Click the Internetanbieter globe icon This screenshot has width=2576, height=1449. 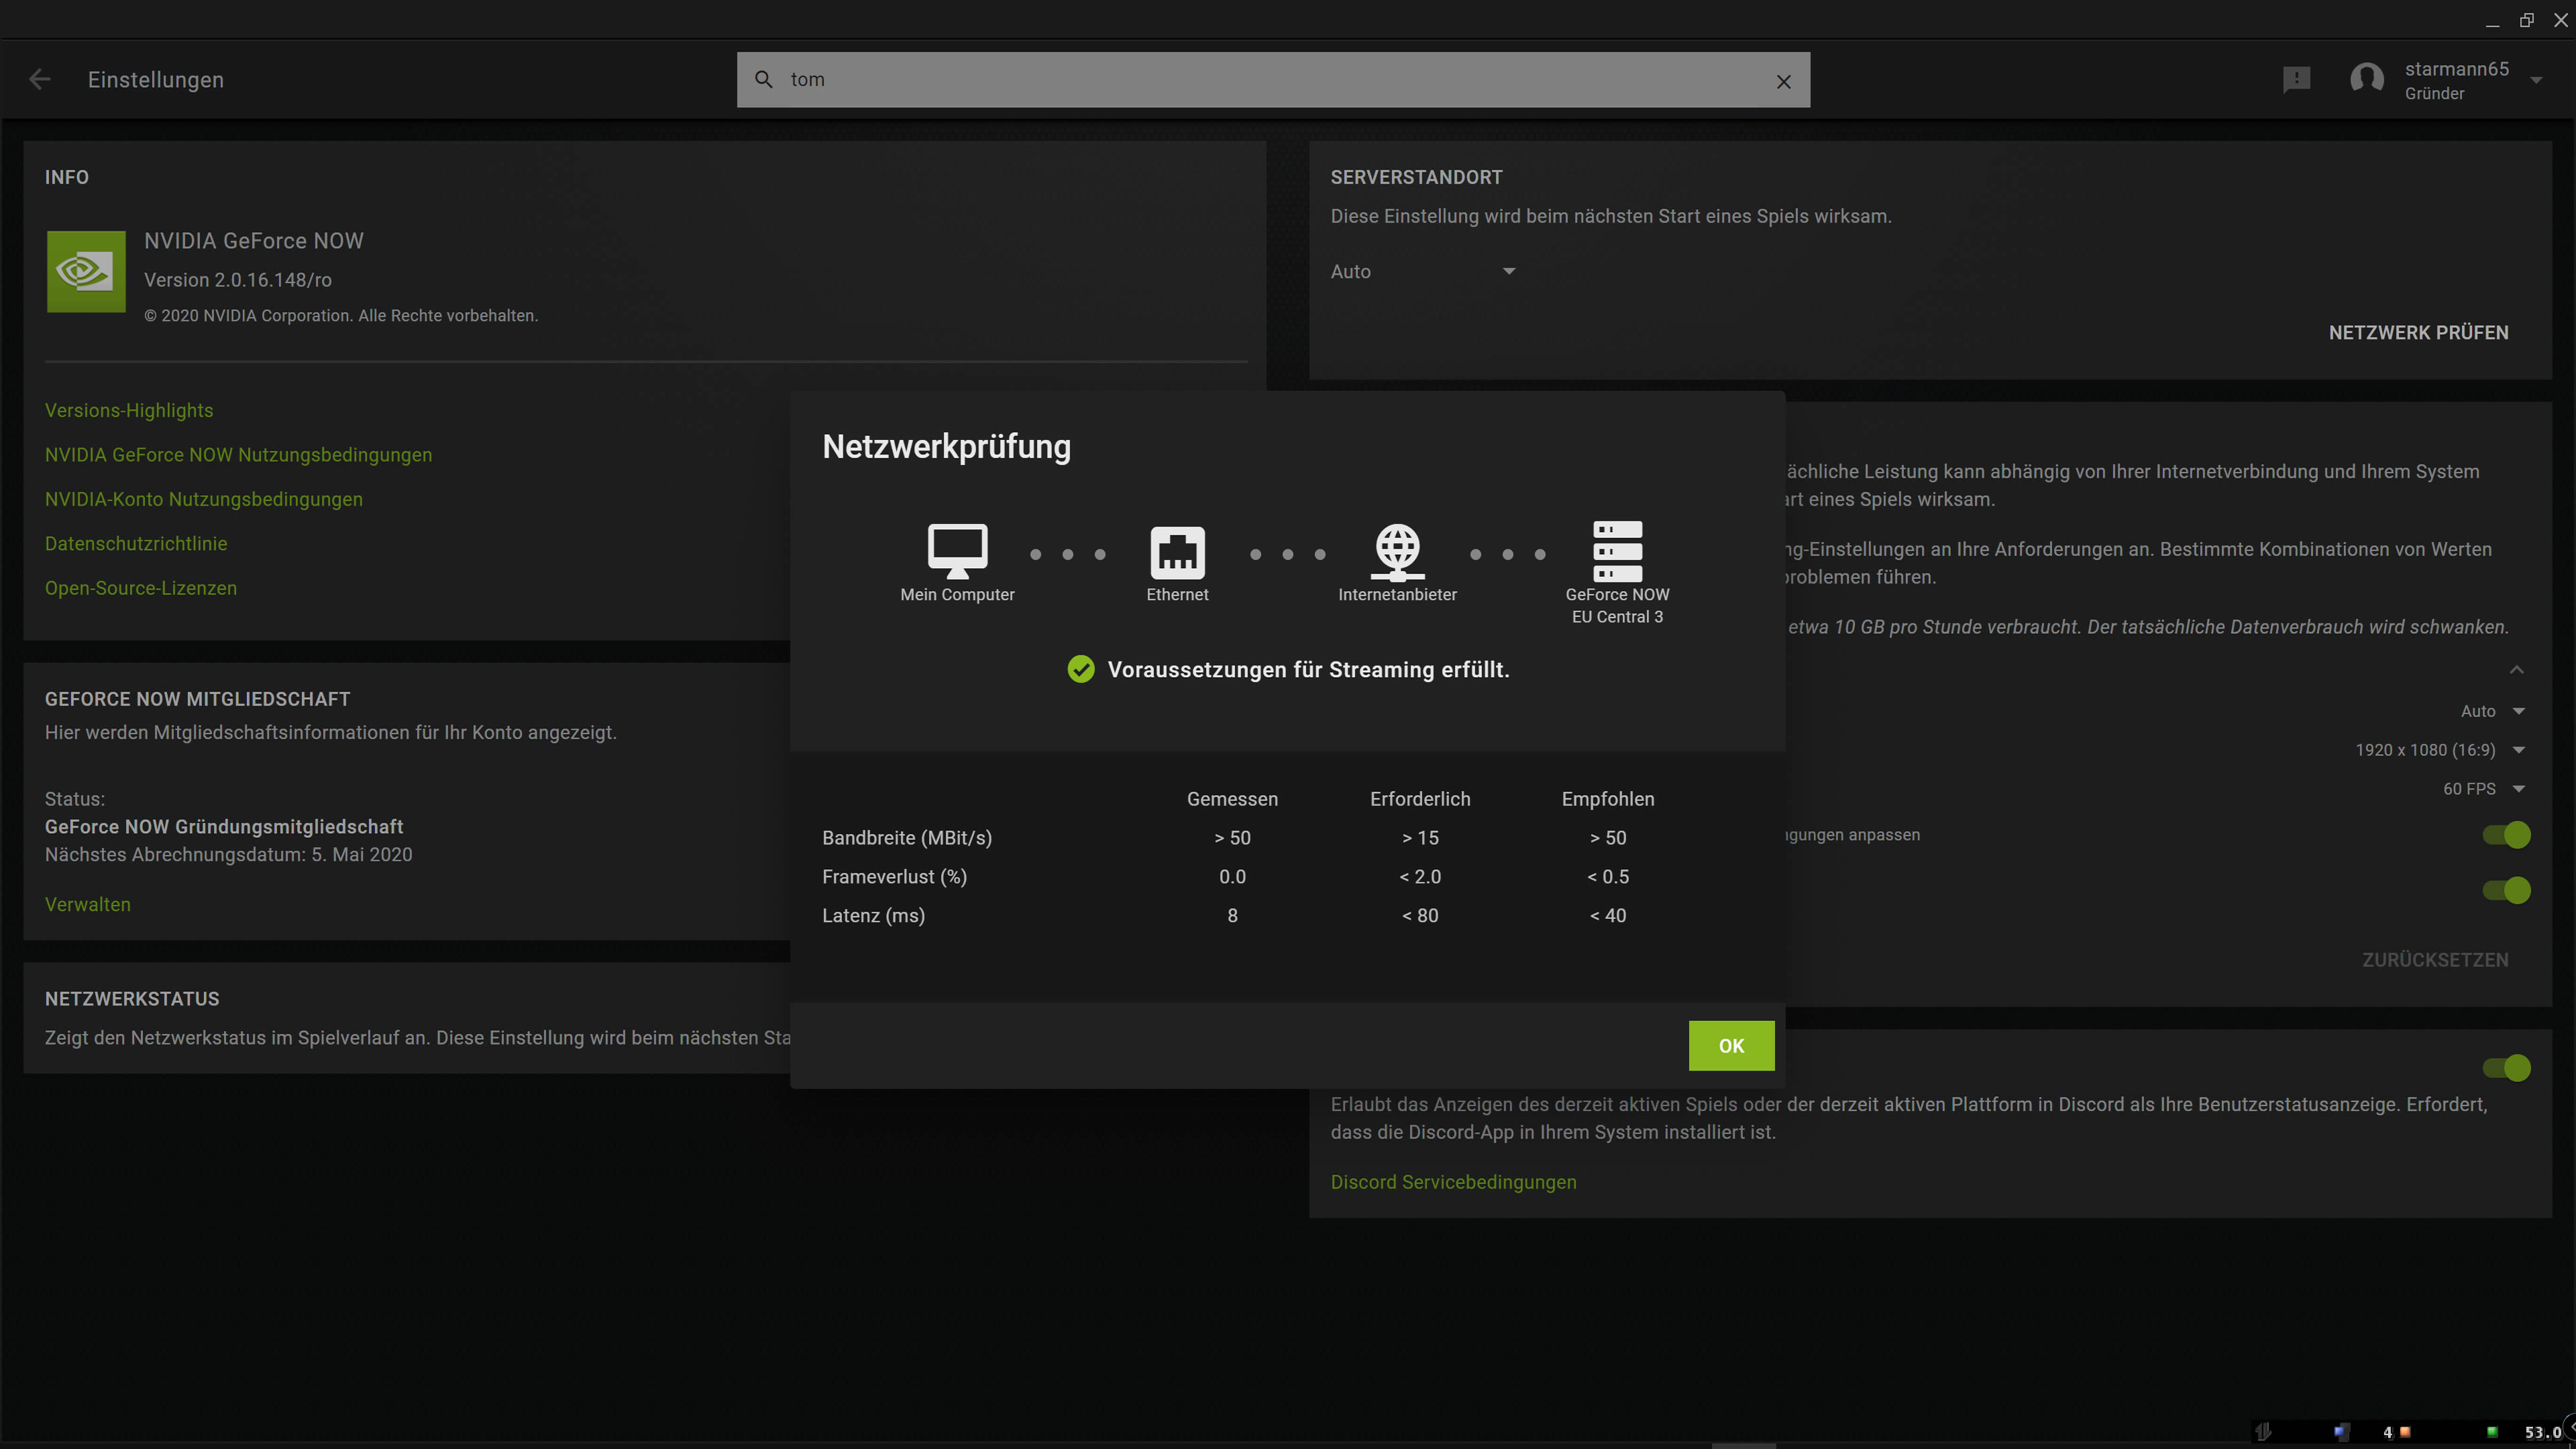coord(1397,551)
